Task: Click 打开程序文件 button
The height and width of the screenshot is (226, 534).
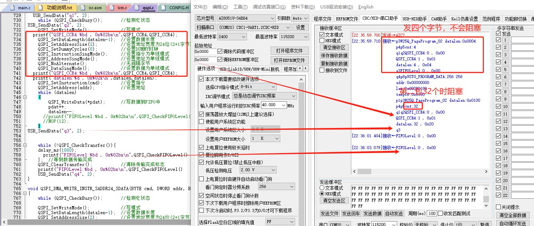Action: 290,51
